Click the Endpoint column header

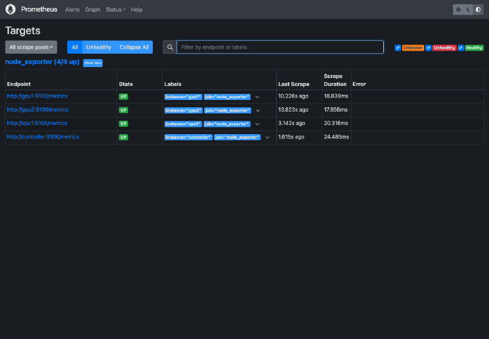[x=19, y=84]
